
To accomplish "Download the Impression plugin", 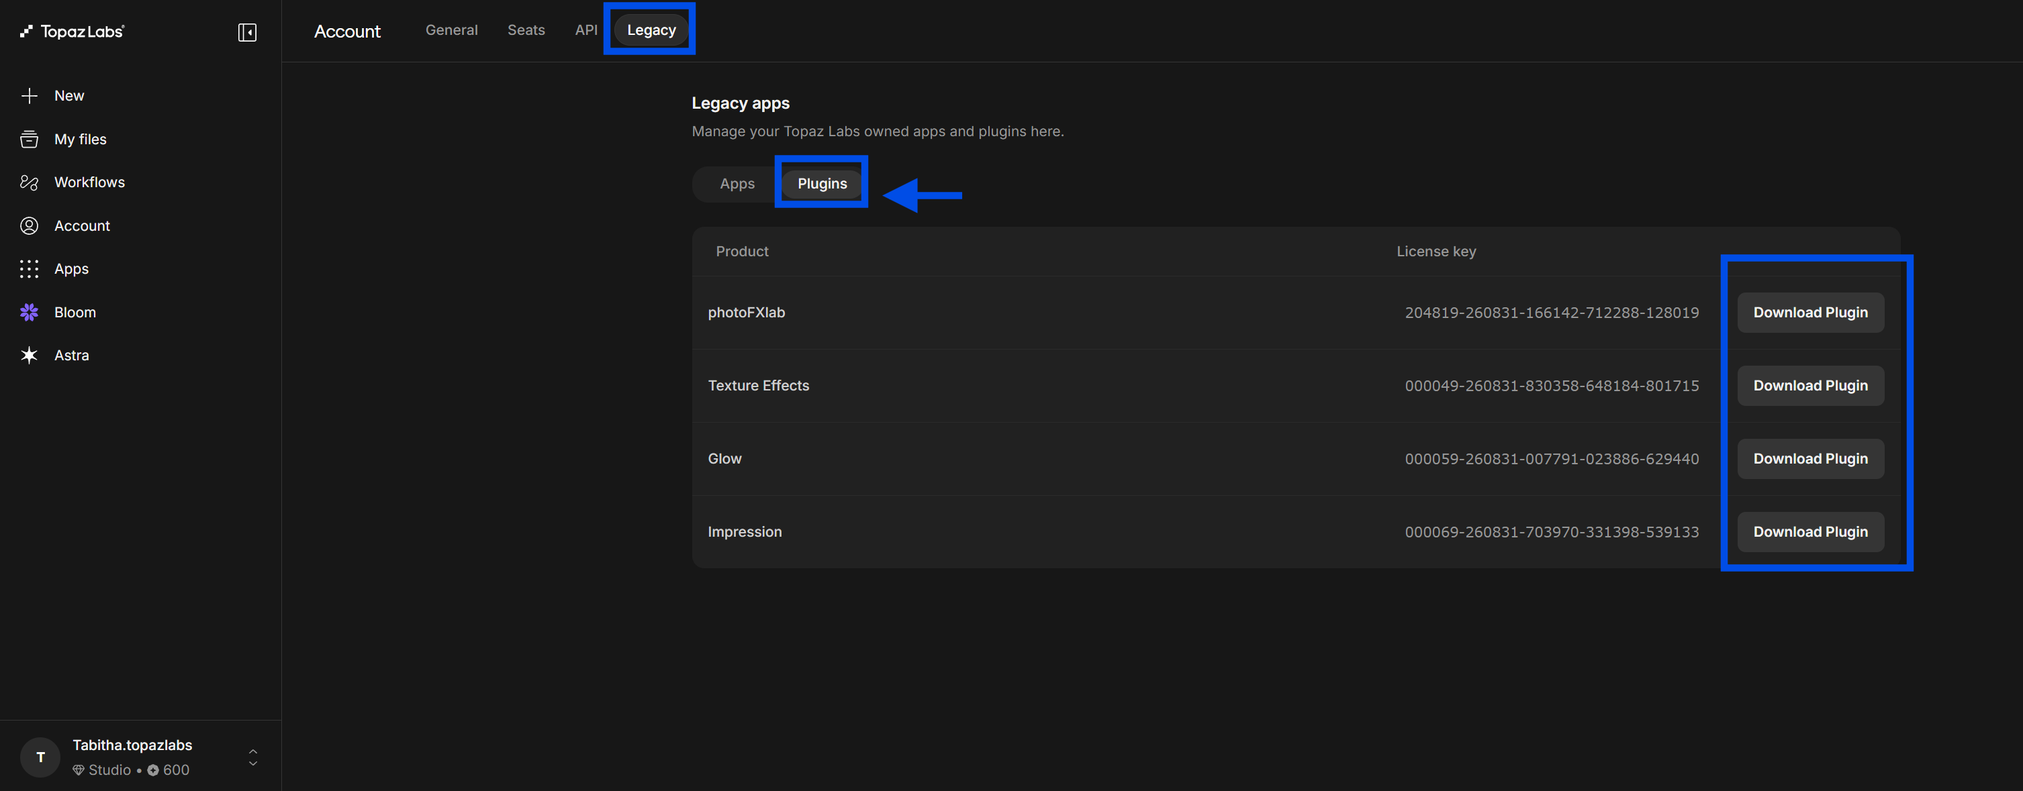I will click(x=1810, y=531).
